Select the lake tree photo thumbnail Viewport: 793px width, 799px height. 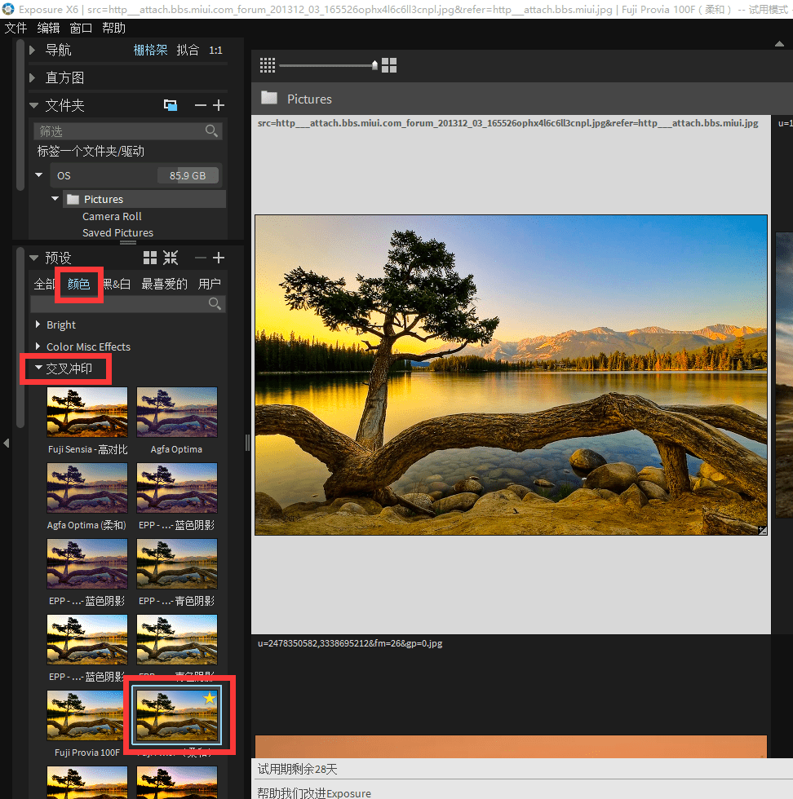click(511, 374)
